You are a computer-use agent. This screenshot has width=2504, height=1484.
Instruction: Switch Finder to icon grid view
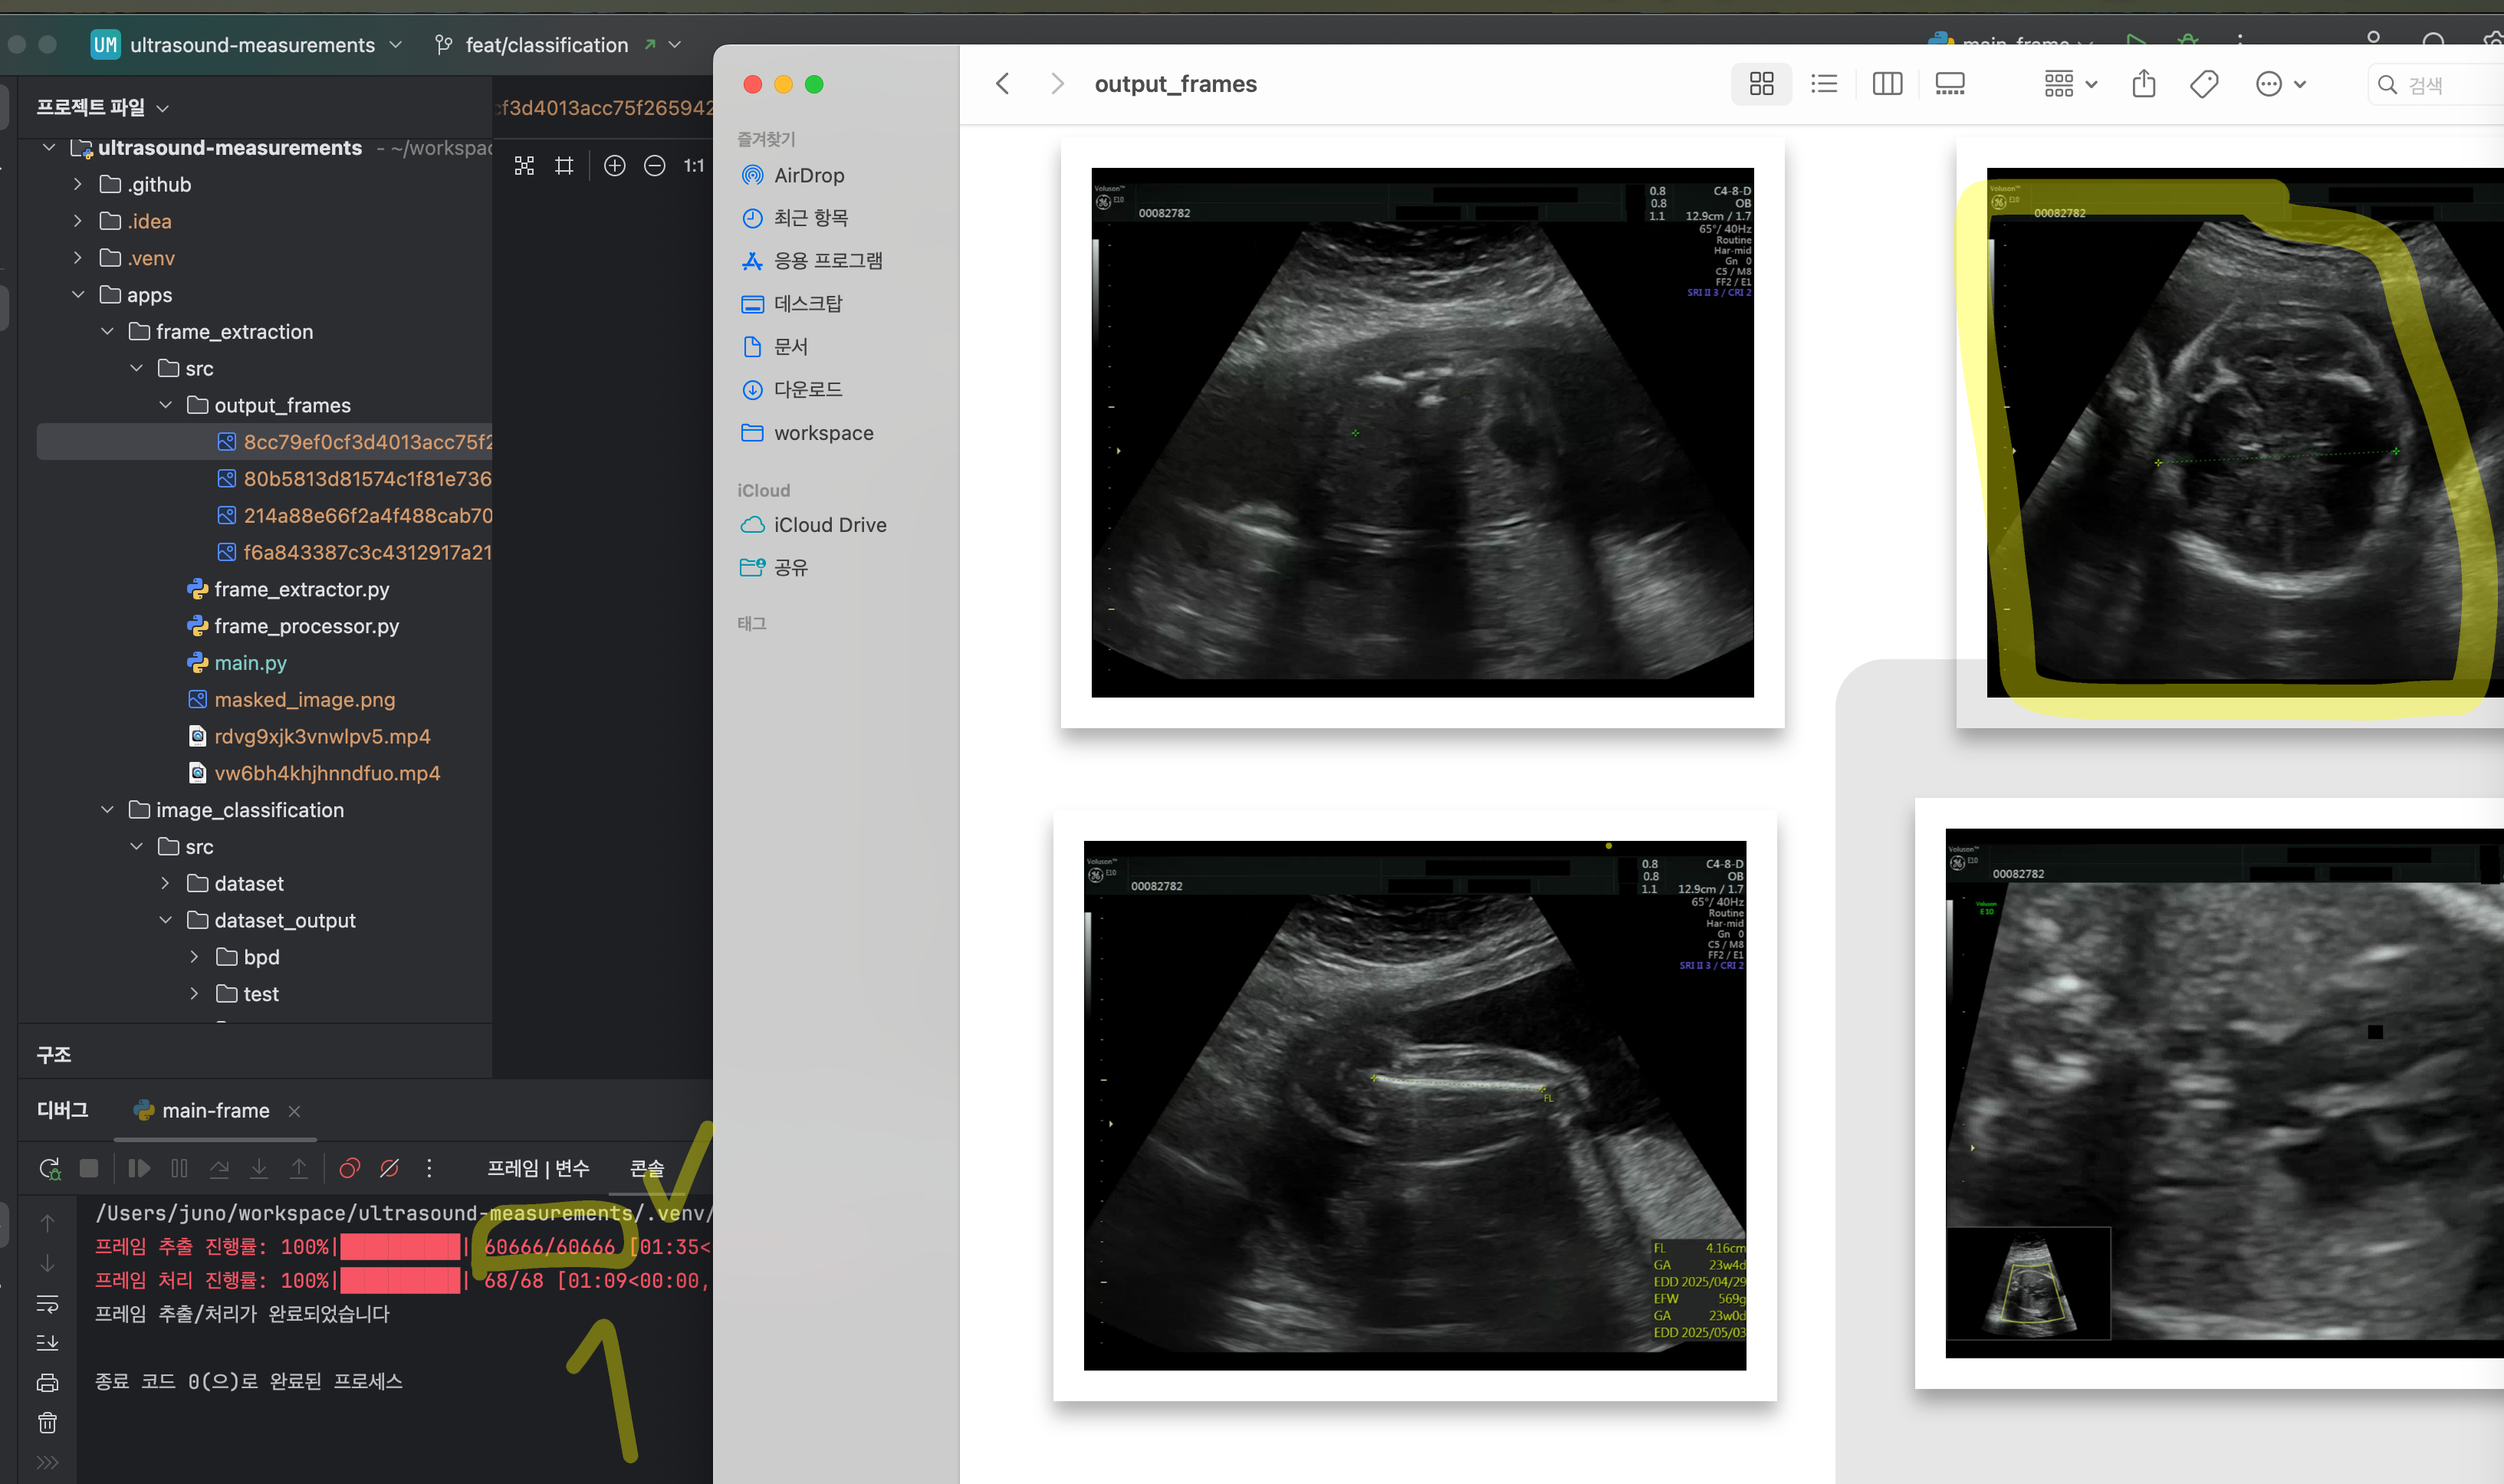1761,84
